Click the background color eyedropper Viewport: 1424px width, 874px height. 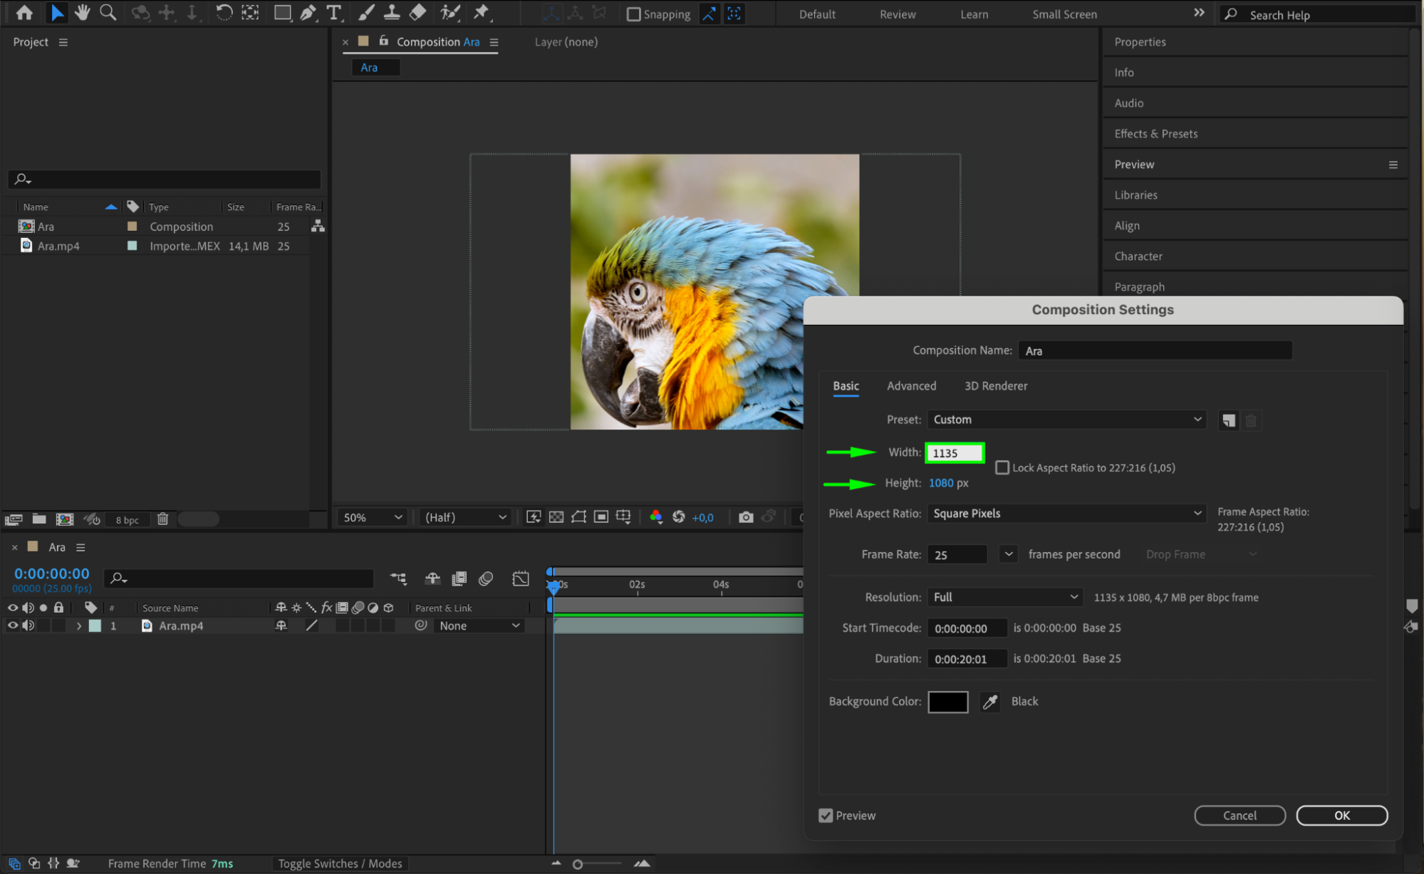pos(989,702)
